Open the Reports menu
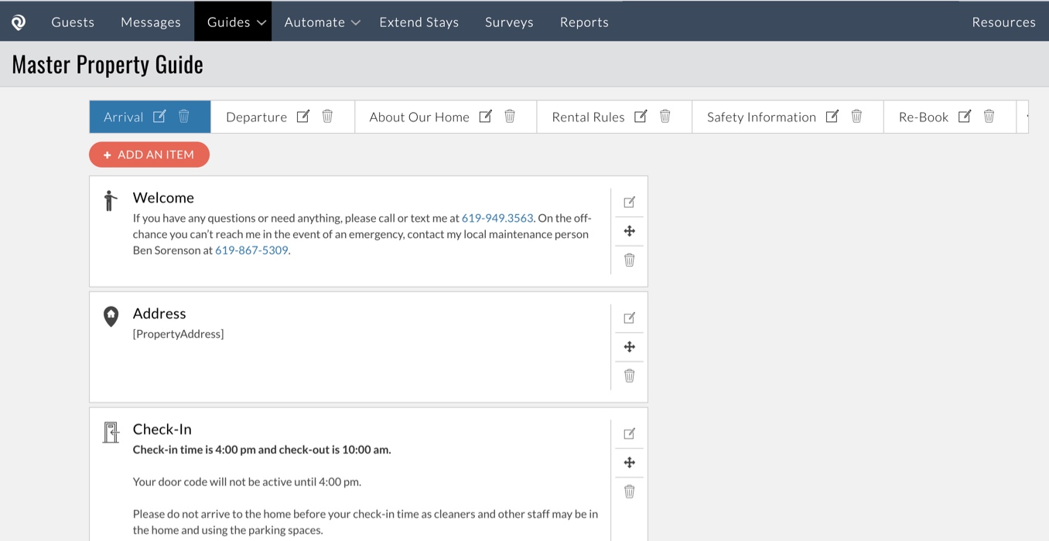The image size is (1049, 541). click(584, 22)
